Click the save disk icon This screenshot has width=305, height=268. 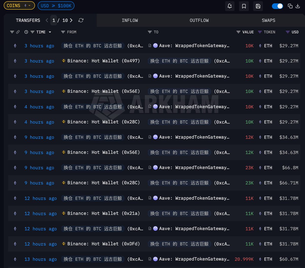point(258,6)
